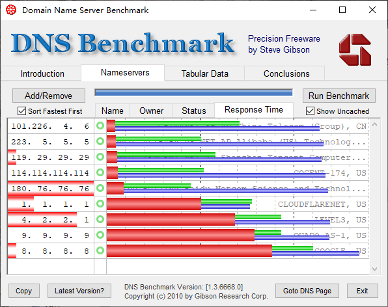The height and width of the screenshot is (307, 388).
Task: Select the Response Time sub-tab
Action: (x=254, y=110)
